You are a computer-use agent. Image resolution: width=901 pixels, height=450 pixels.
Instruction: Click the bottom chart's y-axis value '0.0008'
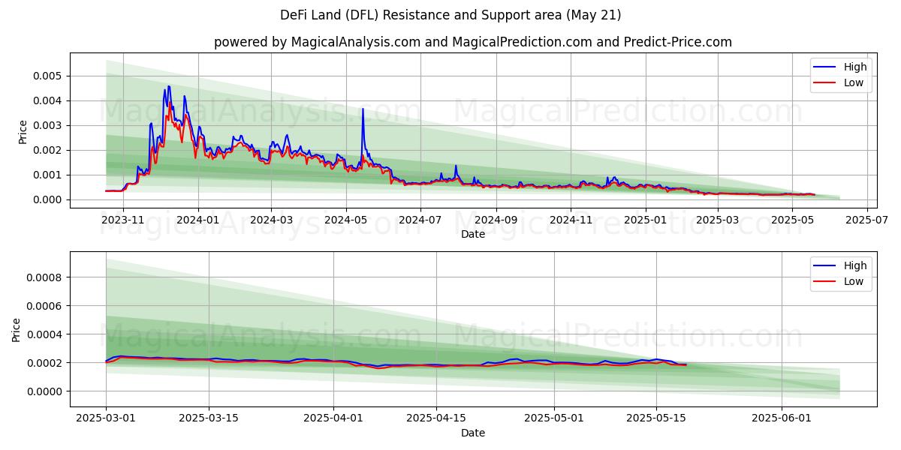46,277
